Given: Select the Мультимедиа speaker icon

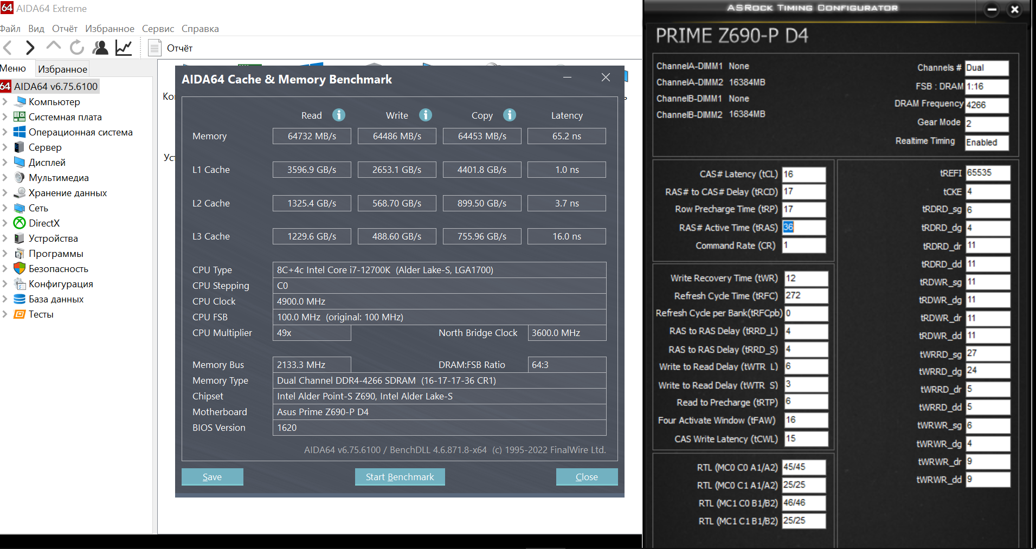Looking at the screenshot, I should point(20,177).
